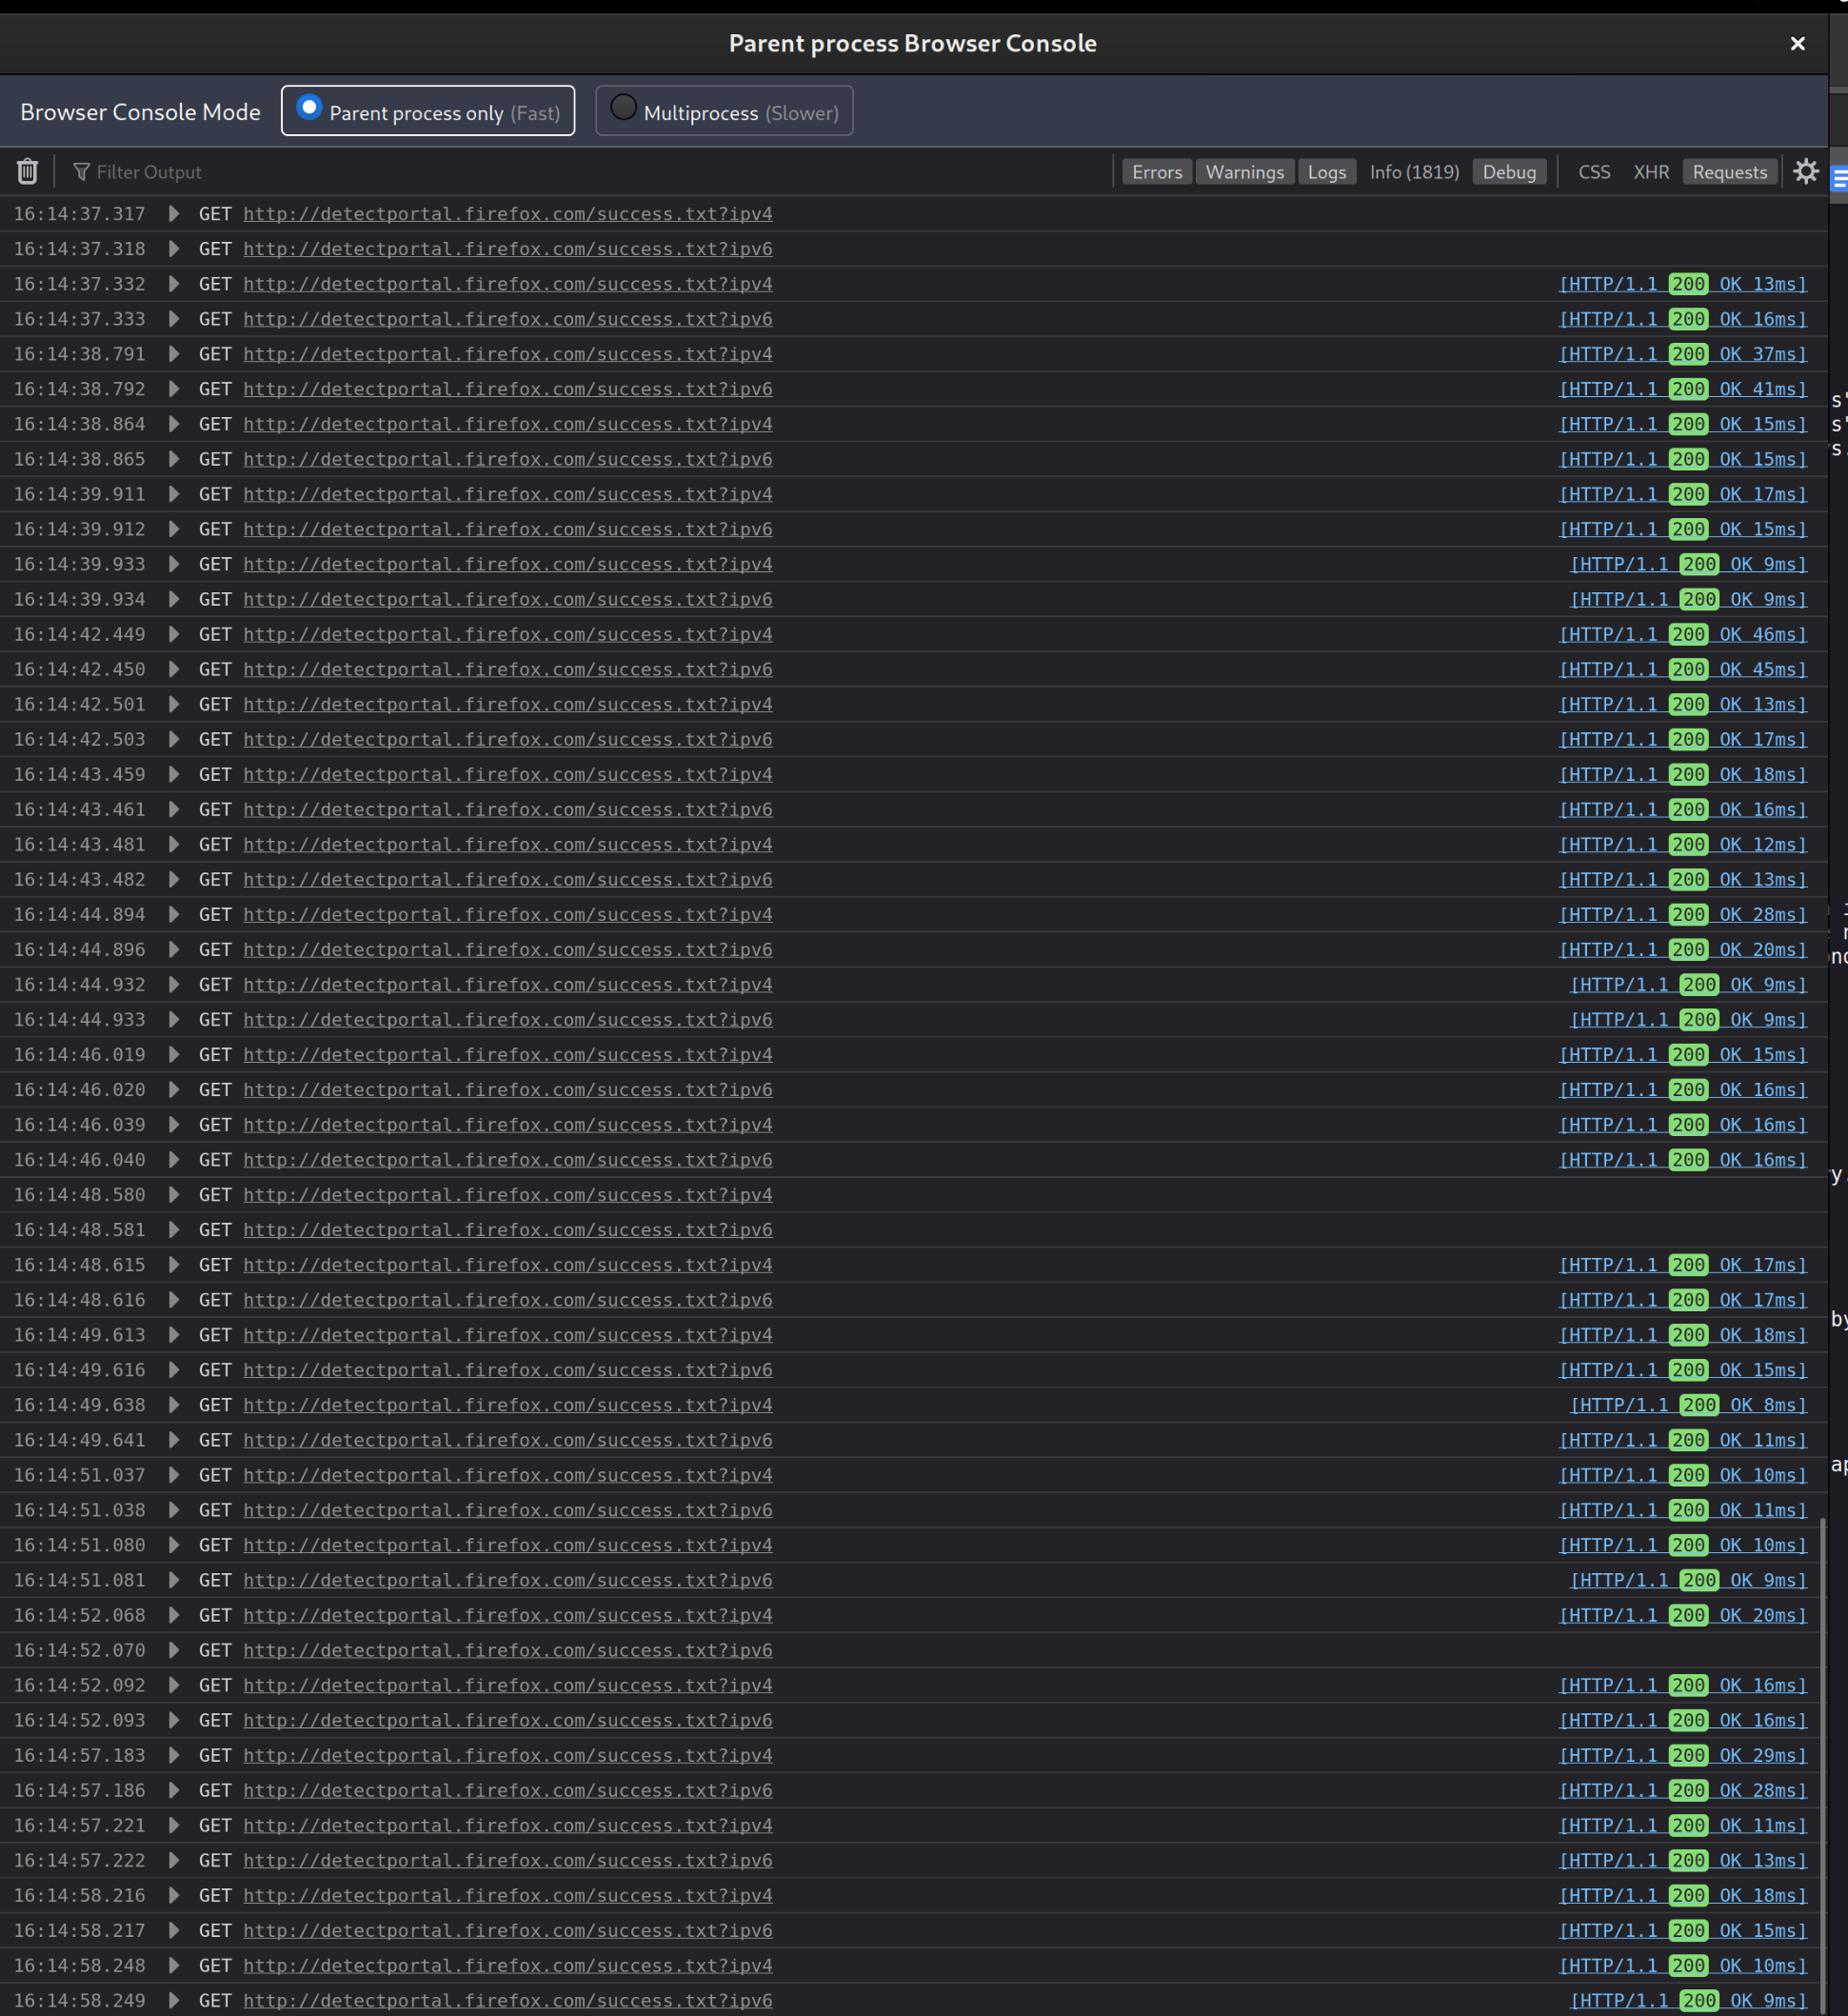Expand the 16:14:39.933 request entry
The width and height of the screenshot is (1848, 2016).
click(x=174, y=564)
